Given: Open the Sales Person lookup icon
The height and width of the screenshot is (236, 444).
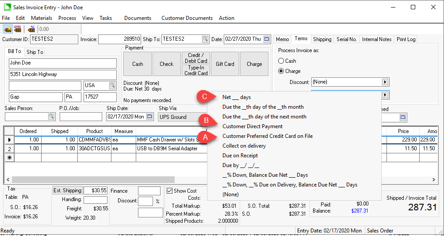Looking at the screenshot, I should (51, 117).
